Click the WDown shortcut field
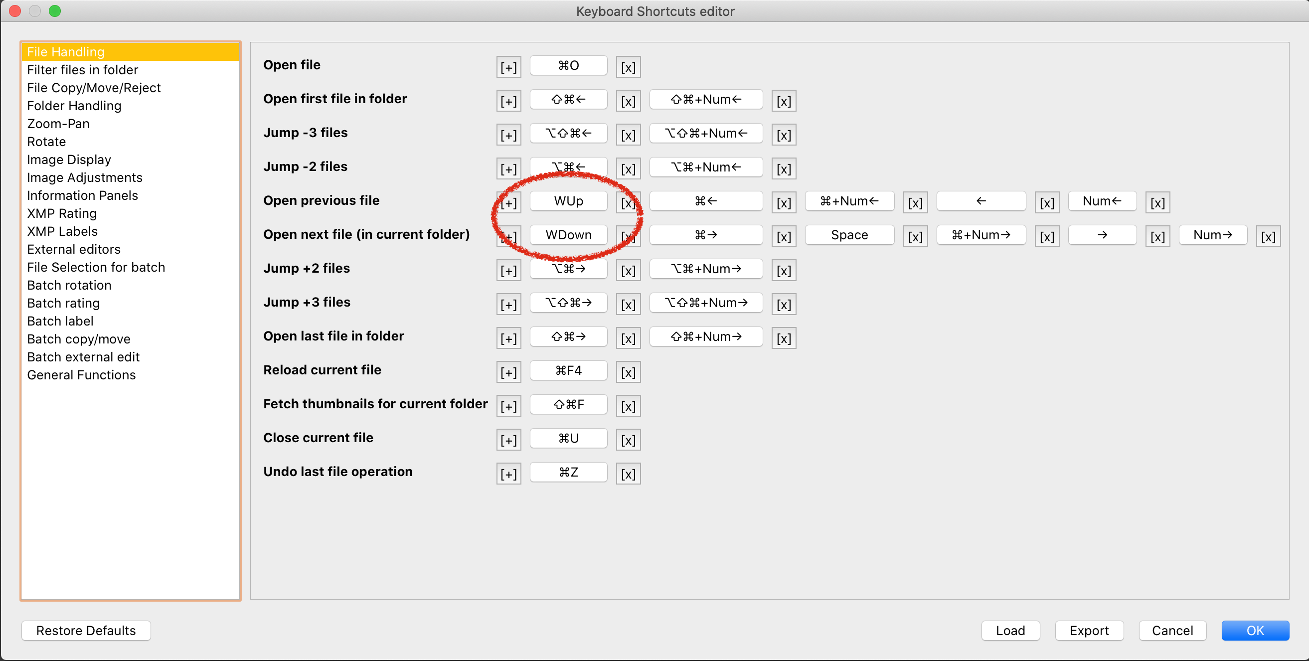 tap(568, 235)
